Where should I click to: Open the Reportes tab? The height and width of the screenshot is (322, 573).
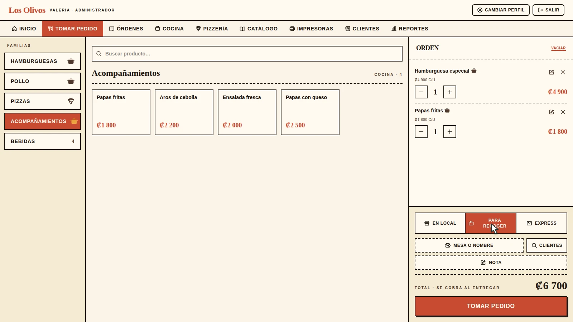click(410, 29)
